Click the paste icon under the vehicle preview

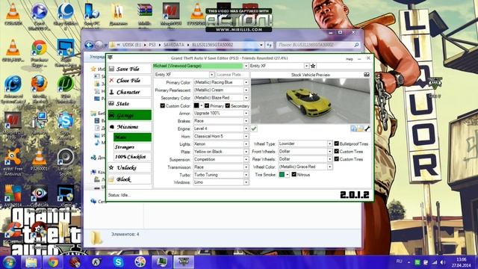[x=361, y=129]
